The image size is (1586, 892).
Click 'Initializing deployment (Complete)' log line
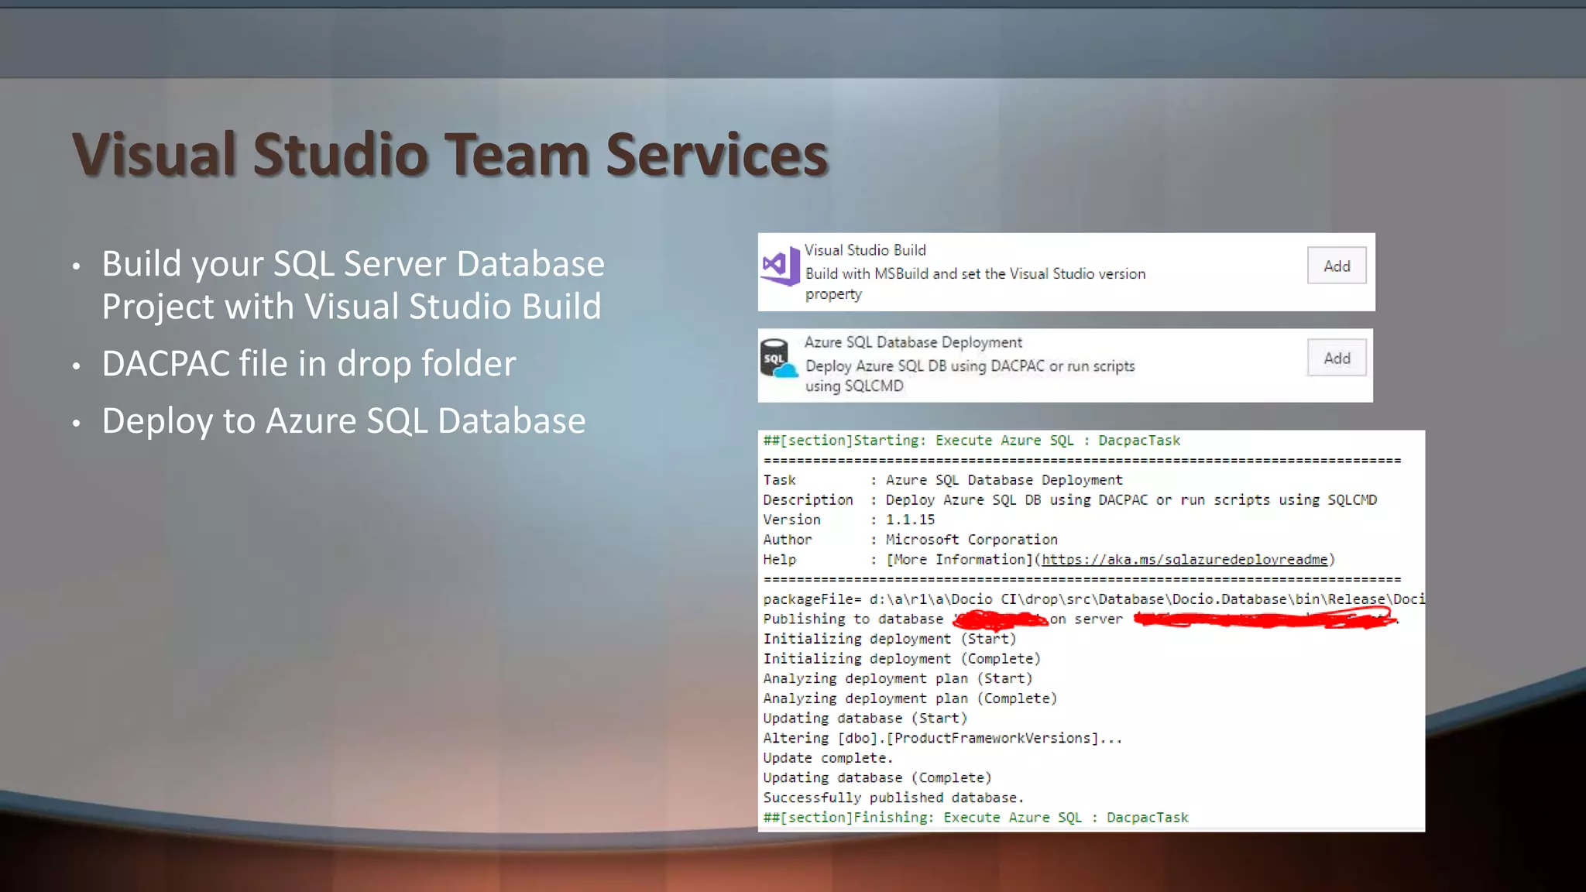tap(902, 659)
